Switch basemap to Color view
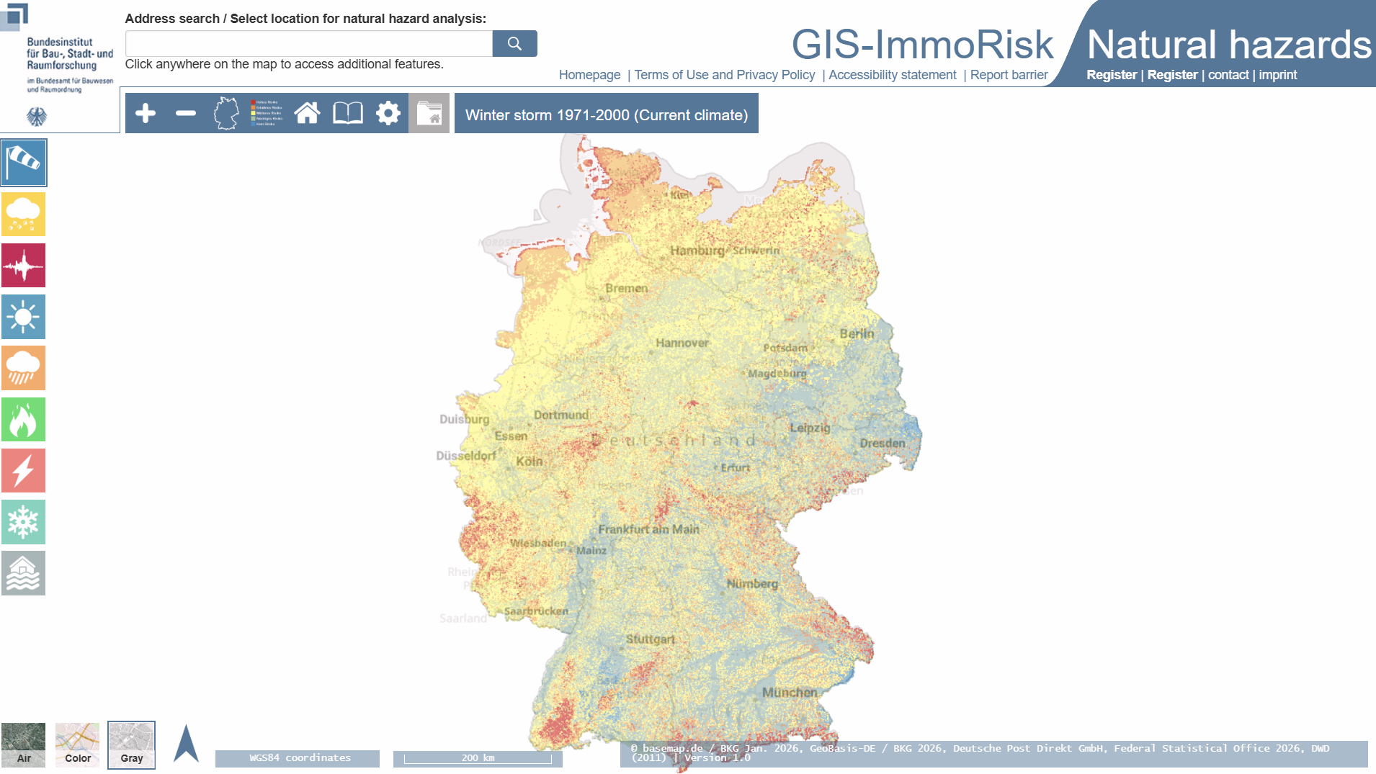Screen dimensions: 1376x774 [x=77, y=745]
